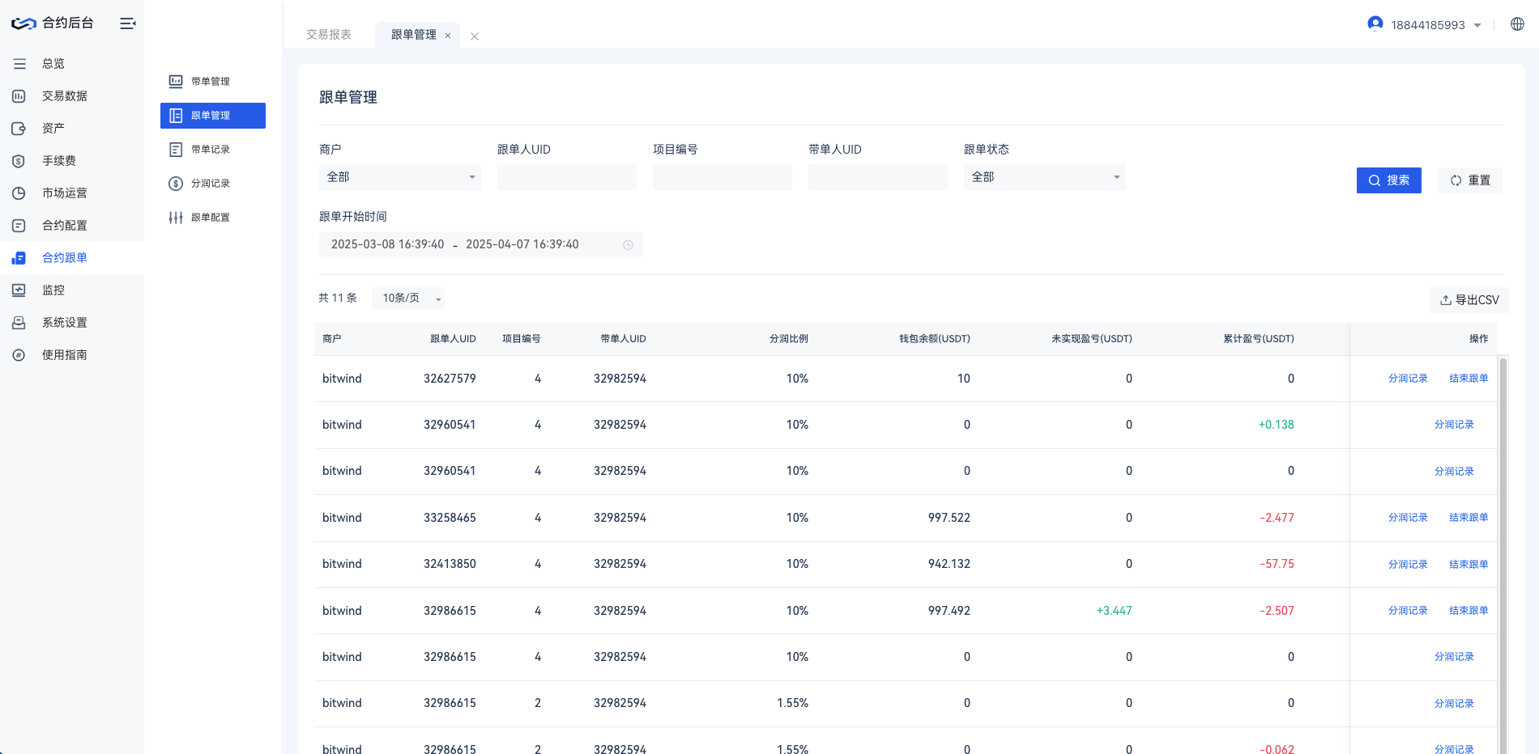Click the 搜索 search button
Viewport: 1539px width, 754px height.
pos(1389,180)
